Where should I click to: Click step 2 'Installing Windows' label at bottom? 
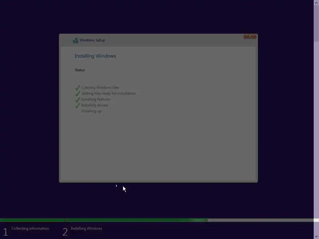[x=87, y=228]
